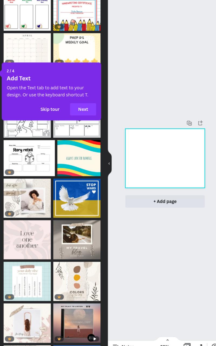Click the + Add page button
The image size is (216, 346).
point(165,201)
